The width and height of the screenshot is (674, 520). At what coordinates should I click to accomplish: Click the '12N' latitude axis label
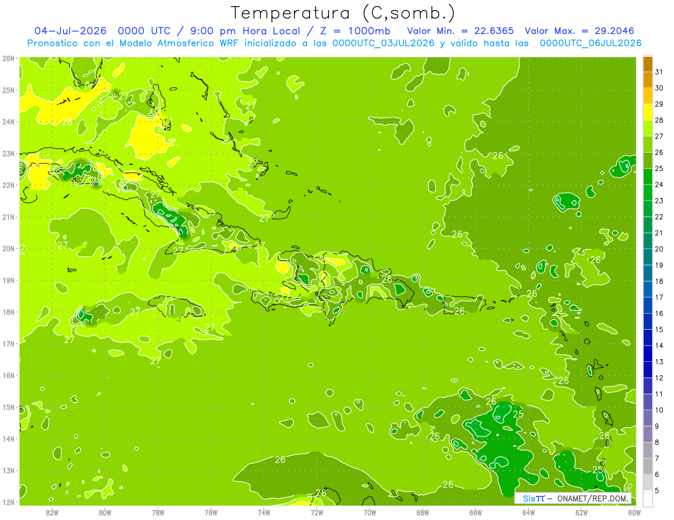click(x=8, y=502)
